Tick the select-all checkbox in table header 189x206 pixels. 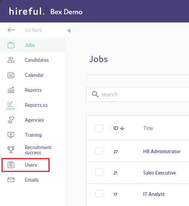pyautogui.click(x=99, y=128)
